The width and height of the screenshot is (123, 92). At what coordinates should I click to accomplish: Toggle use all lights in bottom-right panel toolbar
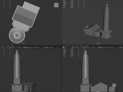click(106, 48)
